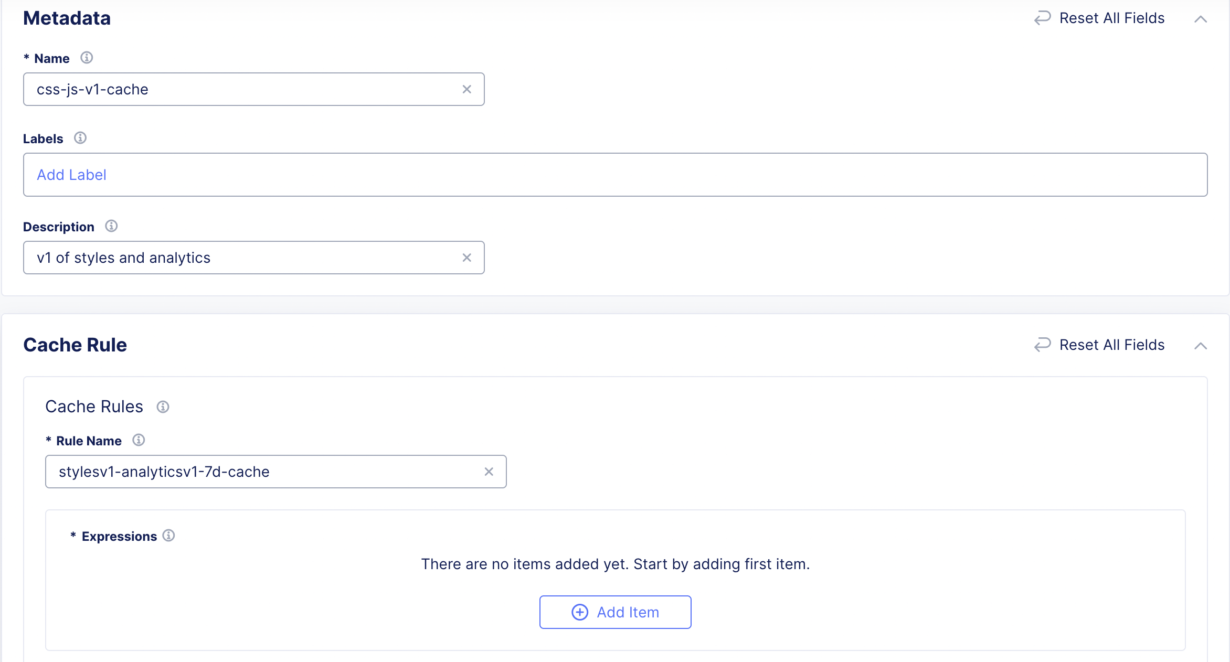Click the plus circle icon in Add Item
The height and width of the screenshot is (662, 1230).
(579, 612)
